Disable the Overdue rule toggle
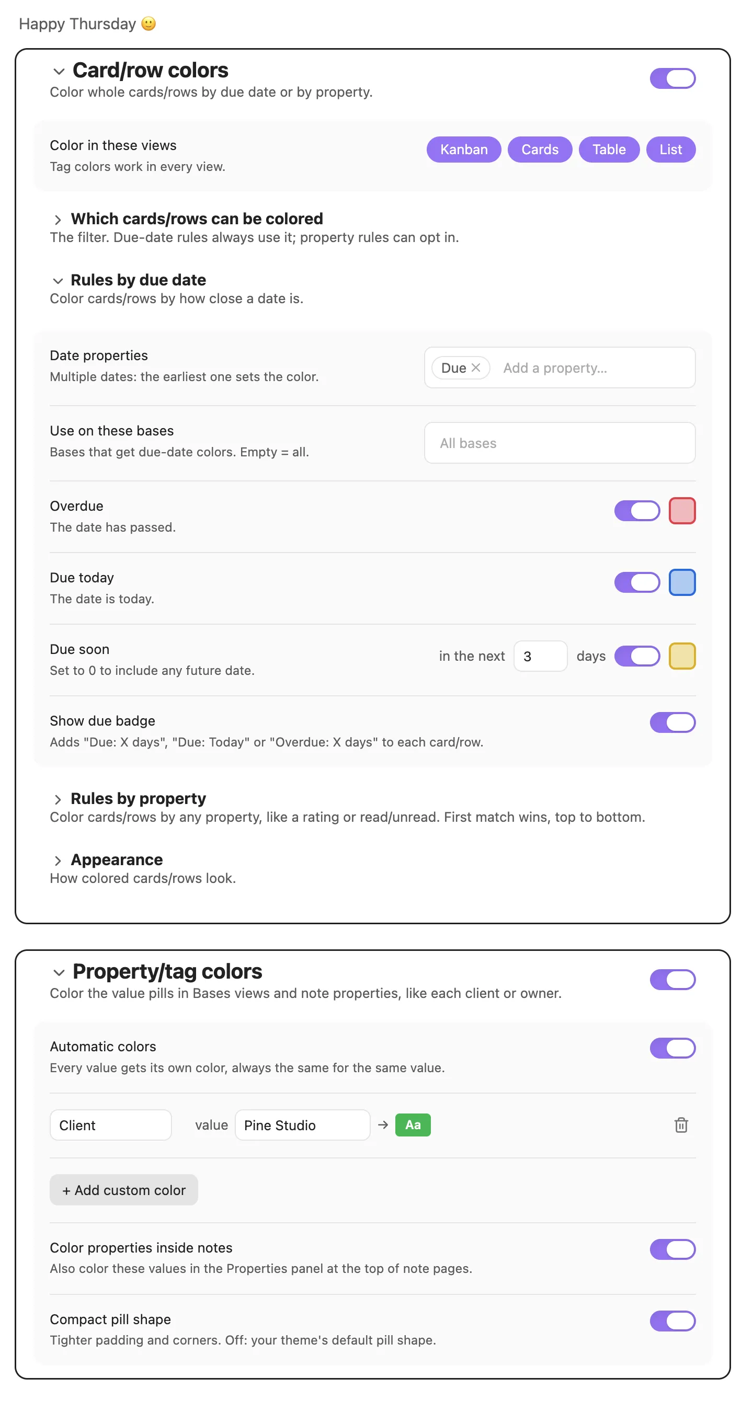 (636, 511)
